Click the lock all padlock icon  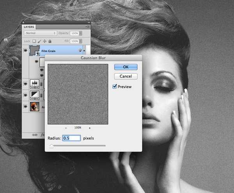point(50,41)
